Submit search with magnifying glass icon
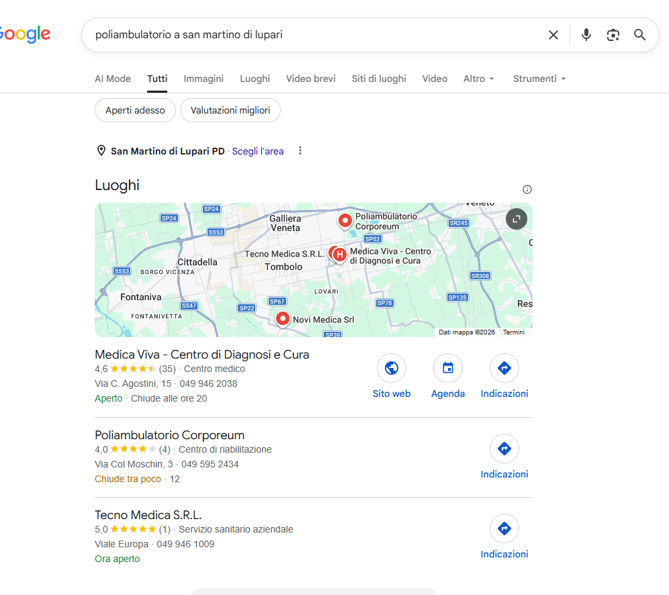669x595 pixels. pyautogui.click(x=639, y=35)
